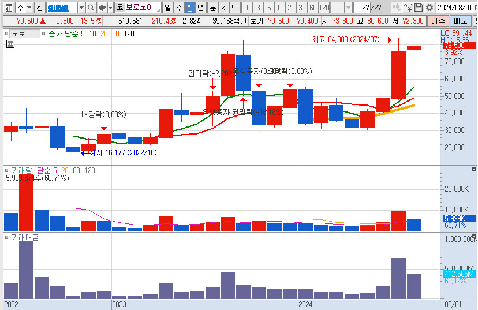Viewport: 478px width, 310px height.
Task: Switch to minute 분 chart
Action: click(213, 8)
